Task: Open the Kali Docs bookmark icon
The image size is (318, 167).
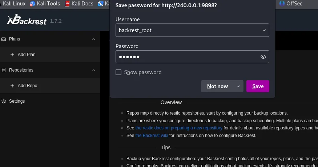Action: 68,4
